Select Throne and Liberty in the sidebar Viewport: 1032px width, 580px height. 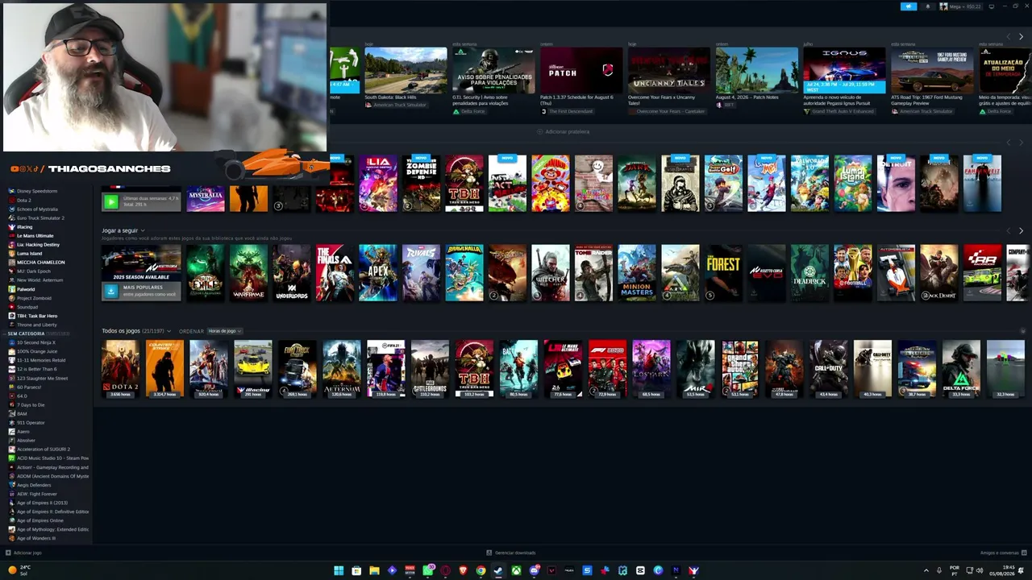35,325
